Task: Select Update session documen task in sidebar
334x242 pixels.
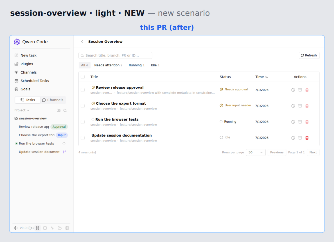Action: (39, 152)
